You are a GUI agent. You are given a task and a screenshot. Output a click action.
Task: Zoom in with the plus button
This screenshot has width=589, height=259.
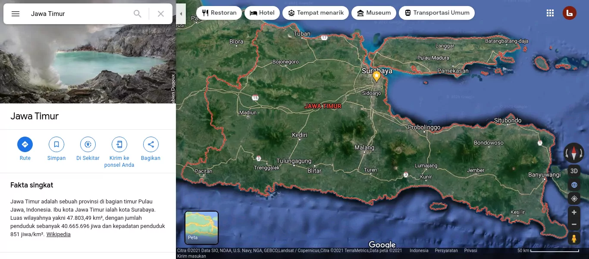(x=574, y=212)
